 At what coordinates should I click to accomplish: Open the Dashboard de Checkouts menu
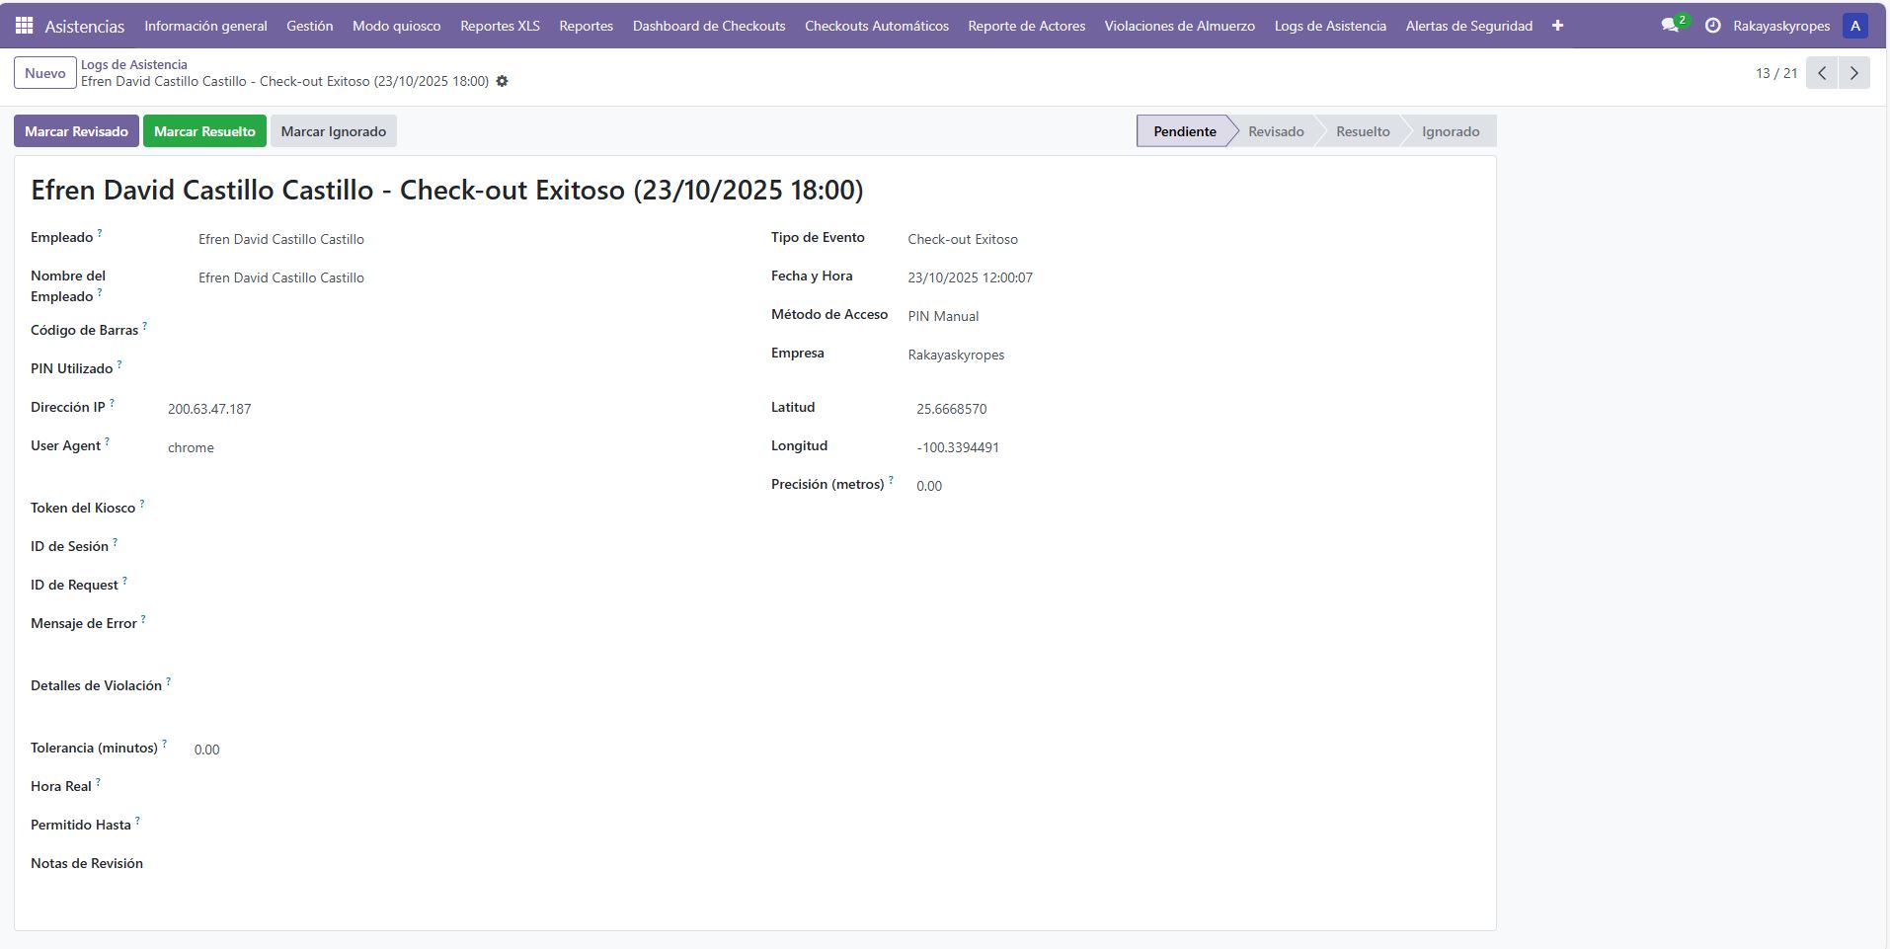[708, 26]
